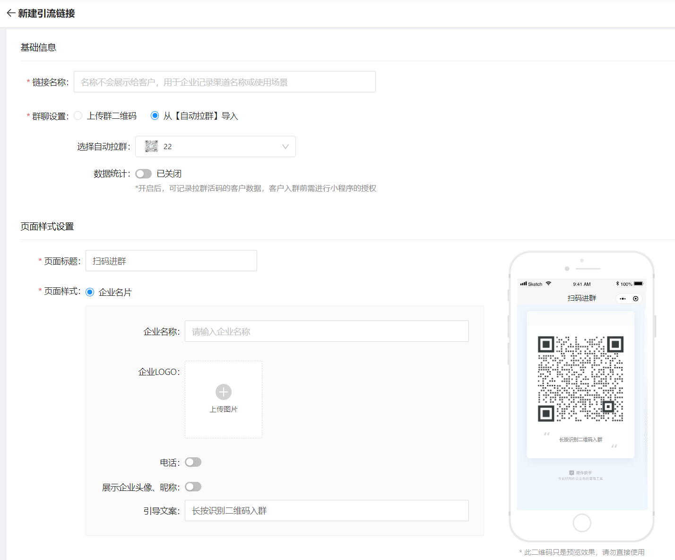Click the 扫码进群 title in phone preview
The width and height of the screenshot is (675, 560).
582,298
